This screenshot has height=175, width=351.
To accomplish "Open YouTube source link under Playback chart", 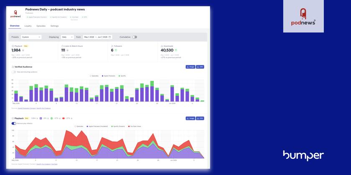I will tap(54, 164).
